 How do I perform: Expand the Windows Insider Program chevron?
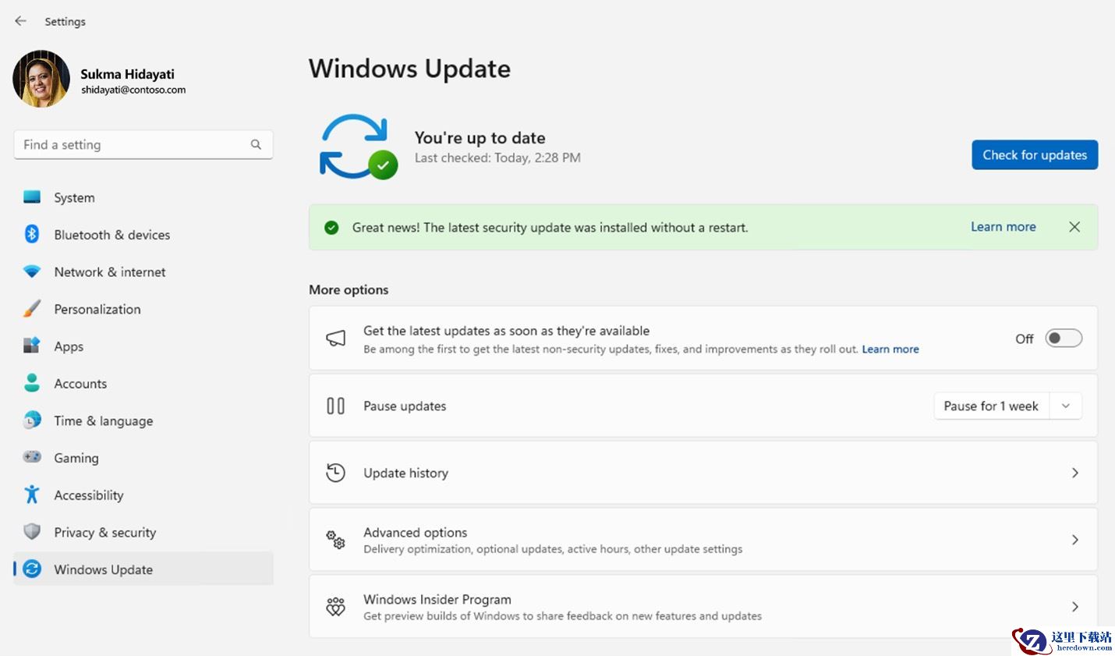(1075, 607)
